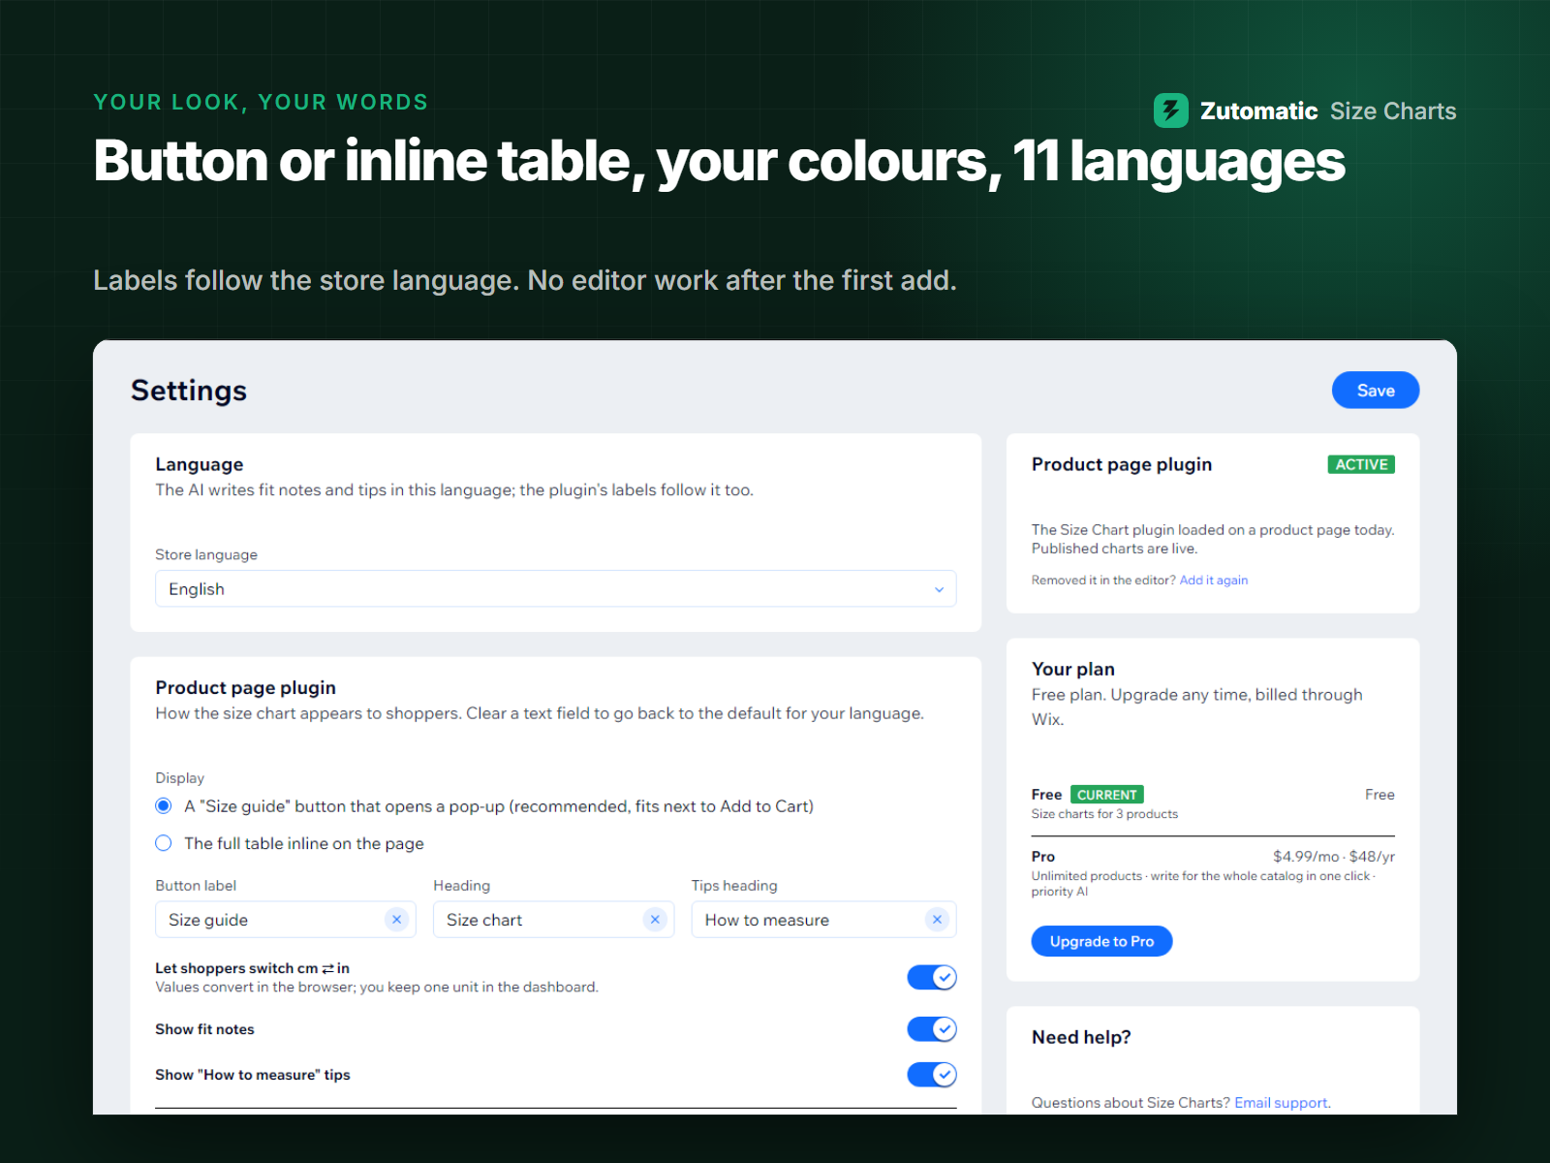The image size is (1550, 1163).
Task: Select the "Size guide" pop-up button display option
Action: click(x=164, y=806)
